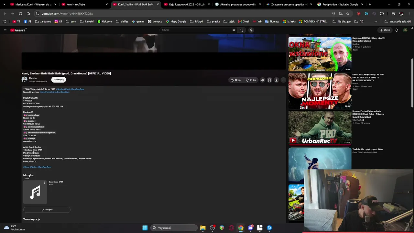
Task: Open options for BAM BAM BAM music card
Action: (x=45, y=183)
